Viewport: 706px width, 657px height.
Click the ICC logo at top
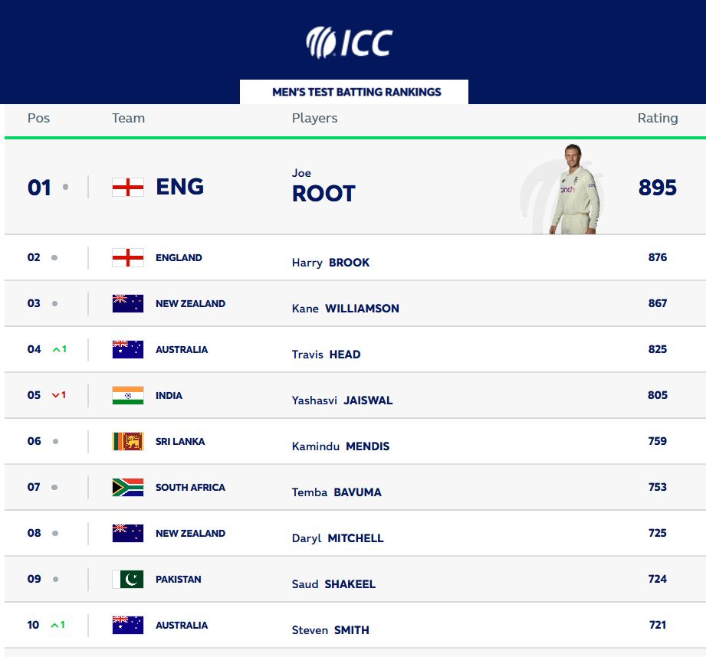350,42
